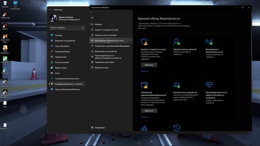Viewport: 260px width, 146px height.
Task: Open Специальные возможности in settings
Action: 67,79
